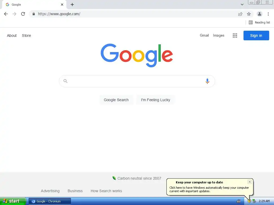Click the taskbar clock showing 2:29 AM

pyautogui.click(x=264, y=201)
